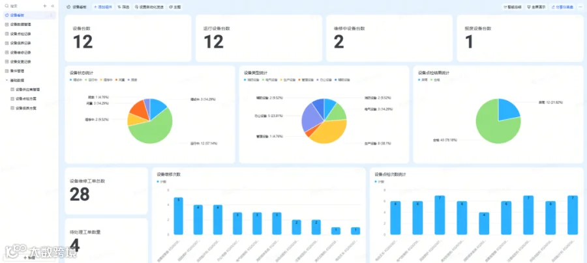
Task: Open the 筛选 filter tool
Action: tap(123, 7)
